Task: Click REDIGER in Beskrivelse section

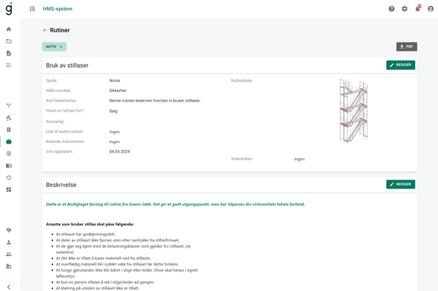Action: pyautogui.click(x=401, y=184)
